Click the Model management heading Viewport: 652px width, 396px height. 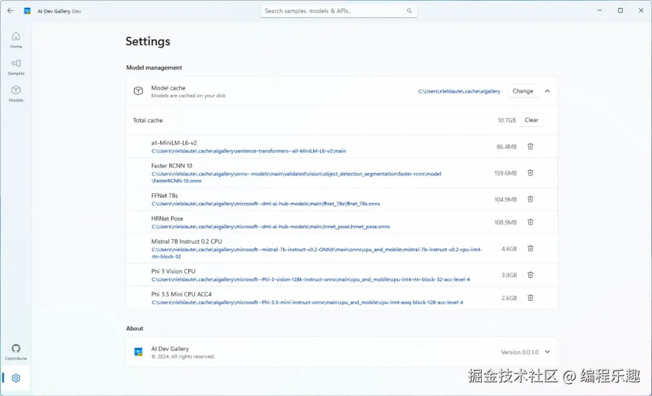pos(154,68)
